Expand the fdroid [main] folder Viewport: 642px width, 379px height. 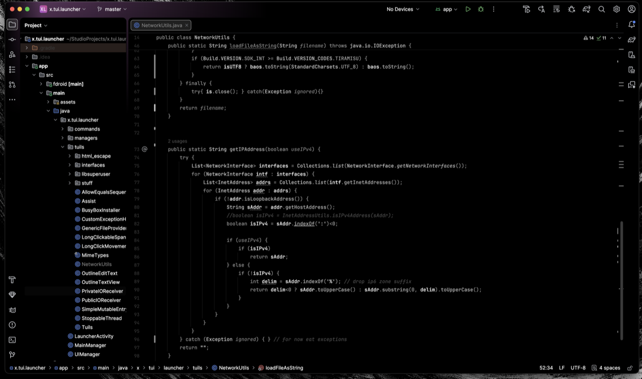tap(41, 84)
